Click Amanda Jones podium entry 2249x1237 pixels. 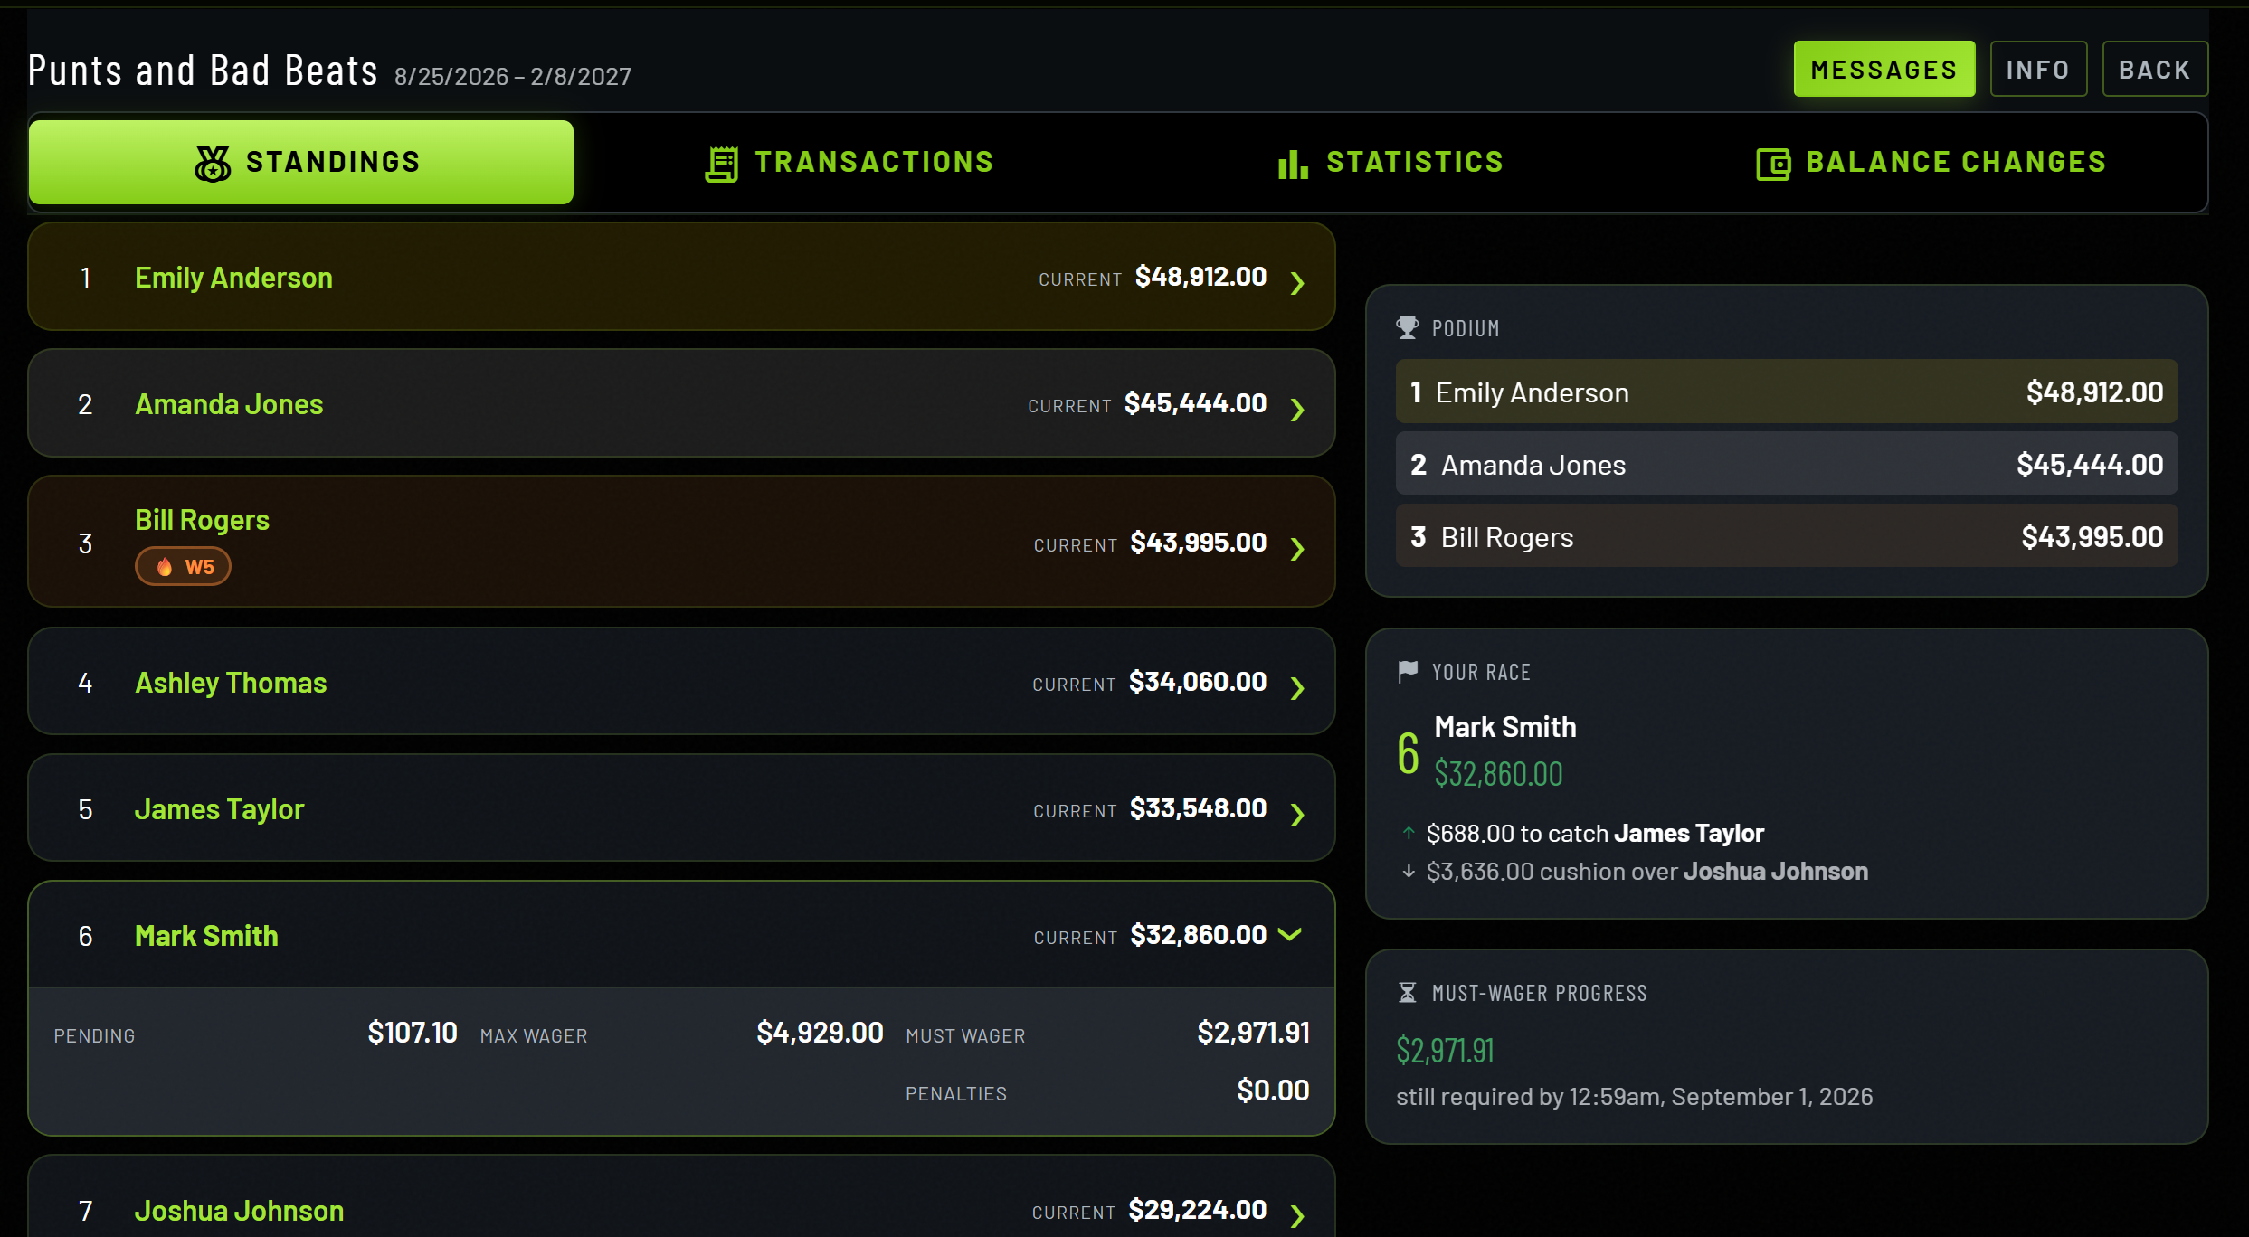click(x=1787, y=464)
